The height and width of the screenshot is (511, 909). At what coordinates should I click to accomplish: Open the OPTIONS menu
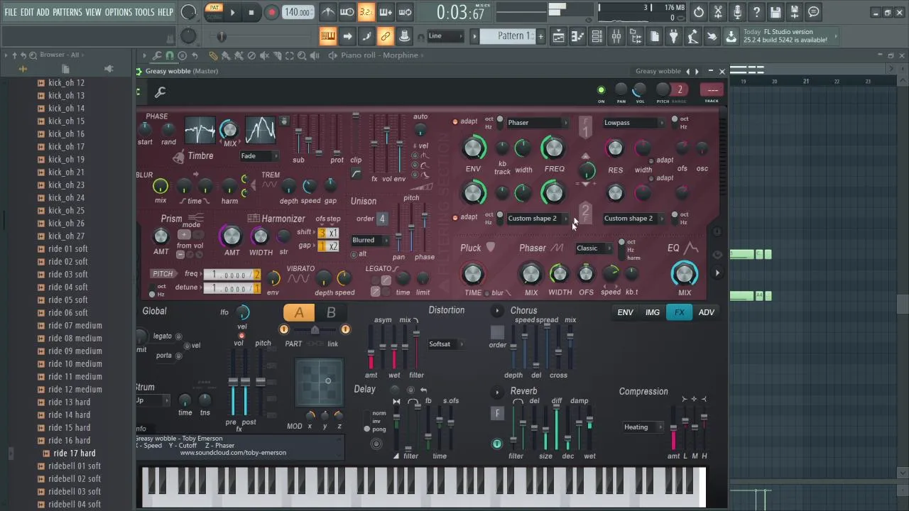(x=119, y=12)
